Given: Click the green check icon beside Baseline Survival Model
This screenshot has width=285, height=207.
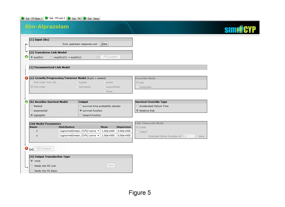Looking at the screenshot, I should tap(26, 102).
